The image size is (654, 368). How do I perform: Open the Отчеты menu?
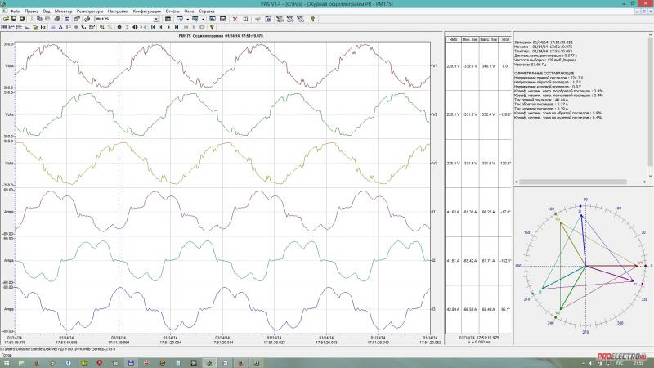172,11
